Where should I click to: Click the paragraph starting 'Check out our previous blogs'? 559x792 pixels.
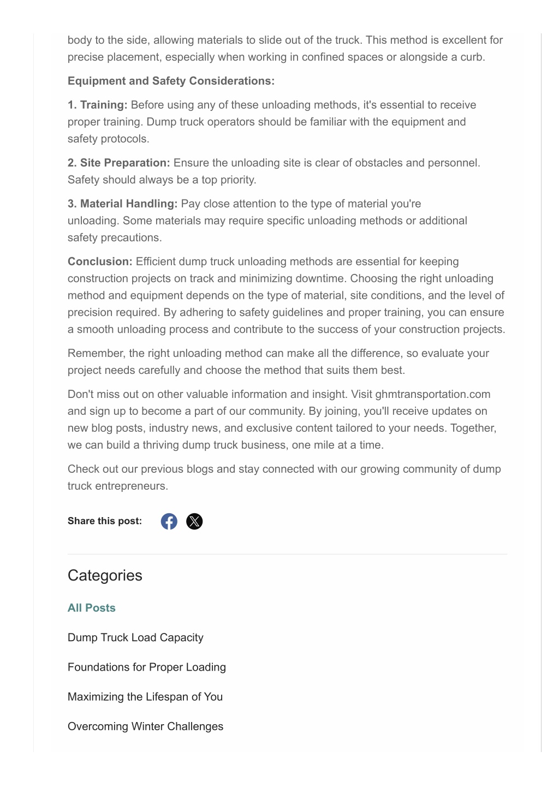(284, 478)
